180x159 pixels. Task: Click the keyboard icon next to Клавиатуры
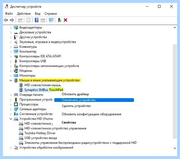[16, 47]
